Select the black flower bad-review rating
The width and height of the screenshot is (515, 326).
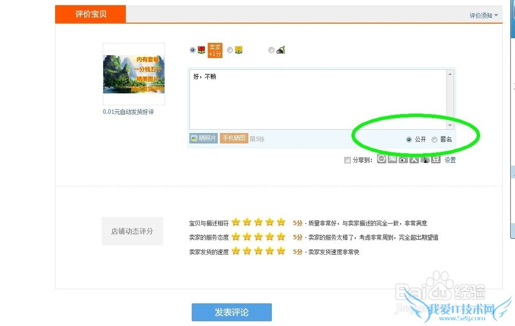[x=271, y=50]
